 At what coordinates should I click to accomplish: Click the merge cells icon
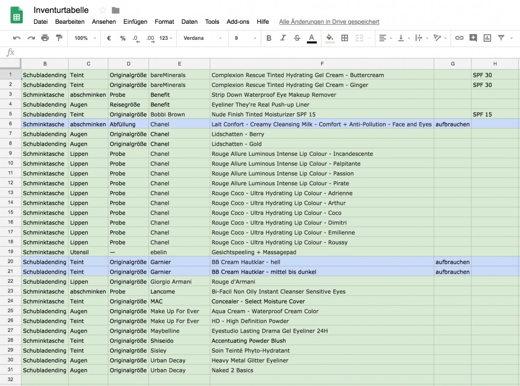[358, 38]
